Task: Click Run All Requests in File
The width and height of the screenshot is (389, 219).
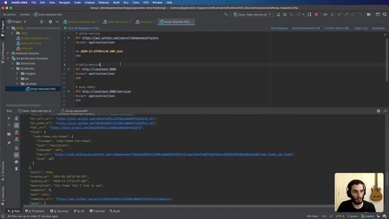Action: pyautogui.click(x=81, y=29)
